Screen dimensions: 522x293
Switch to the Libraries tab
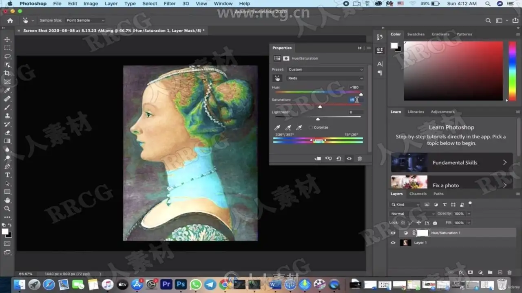point(416,112)
